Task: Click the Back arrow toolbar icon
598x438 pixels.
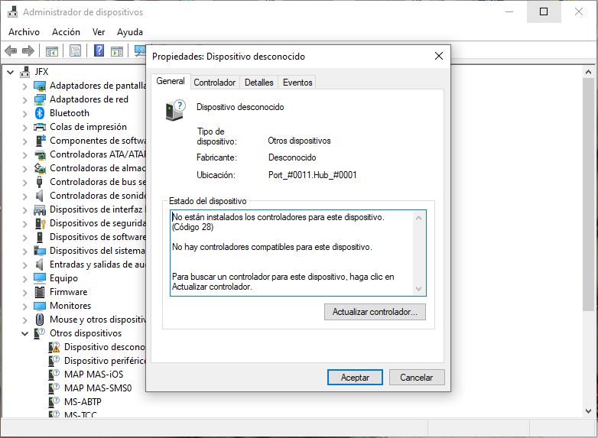Action: 11,50
